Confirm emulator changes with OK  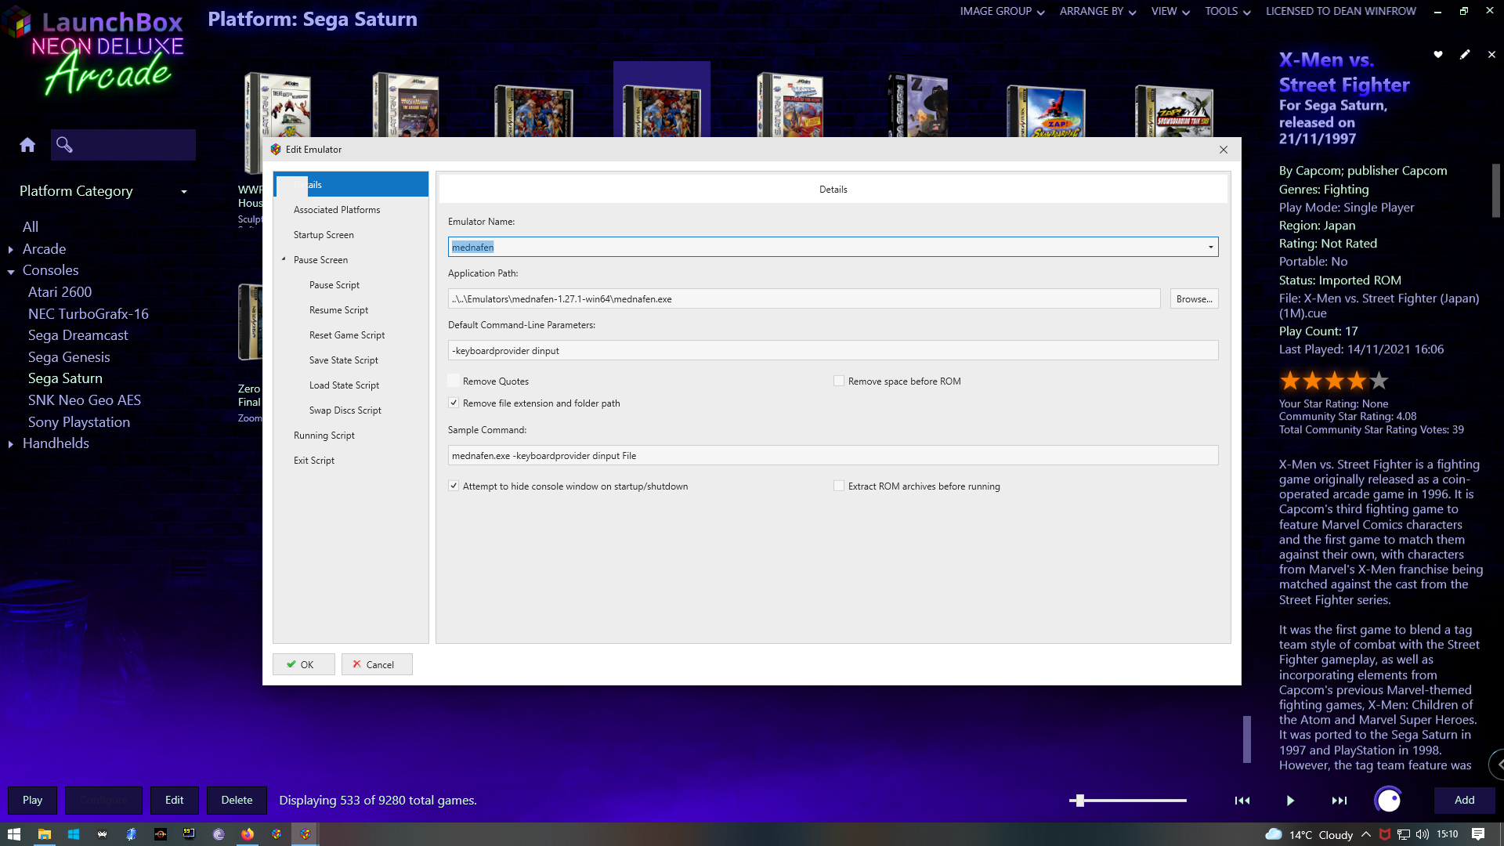pos(304,664)
